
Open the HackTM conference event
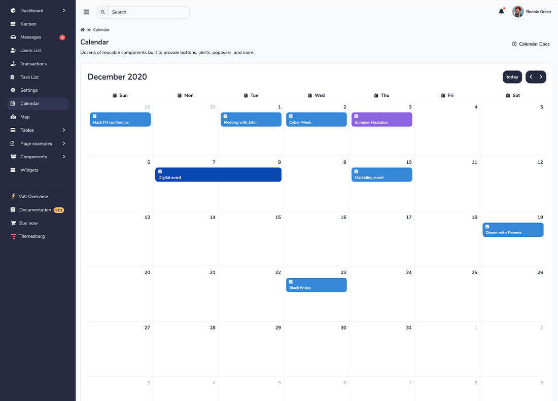click(x=120, y=120)
